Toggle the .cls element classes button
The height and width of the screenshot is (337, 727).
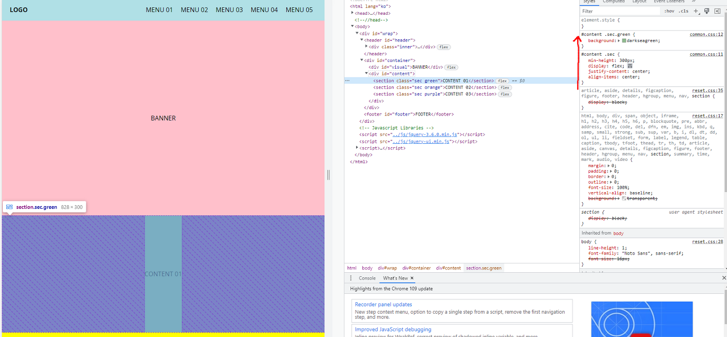pyautogui.click(x=683, y=11)
